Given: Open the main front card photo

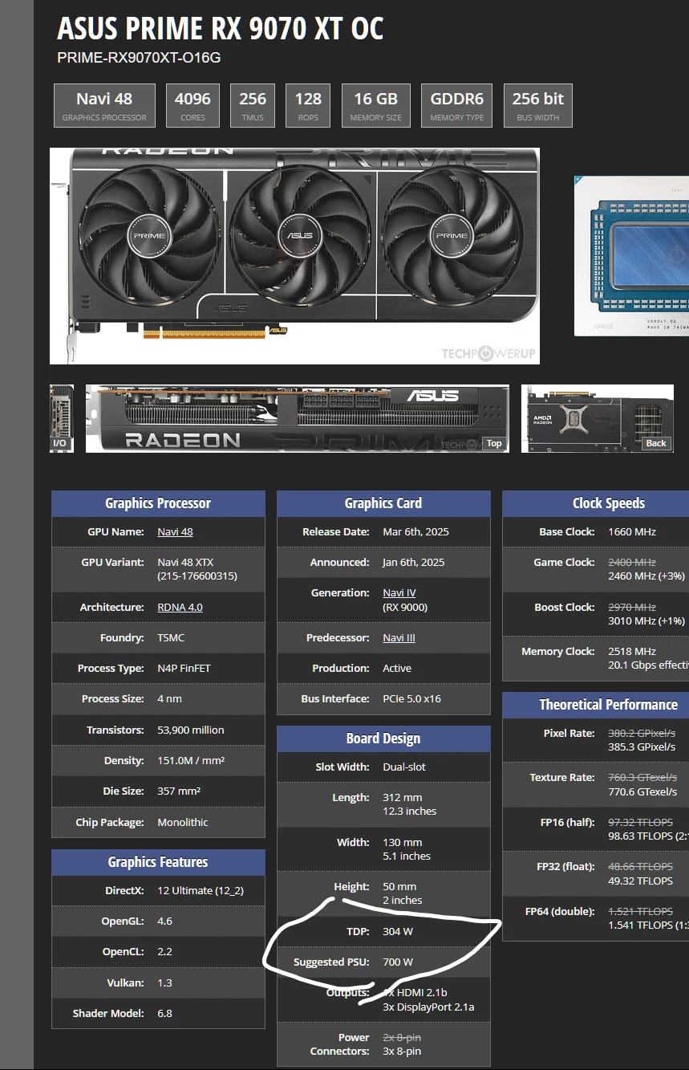Looking at the screenshot, I should pyautogui.click(x=294, y=256).
